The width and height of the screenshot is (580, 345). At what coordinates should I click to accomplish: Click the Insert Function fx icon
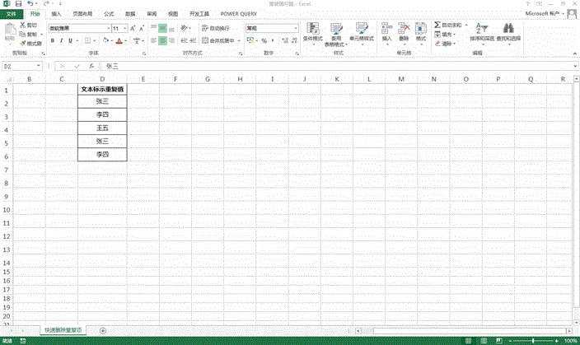pyautogui.click(x=91, y=66)
